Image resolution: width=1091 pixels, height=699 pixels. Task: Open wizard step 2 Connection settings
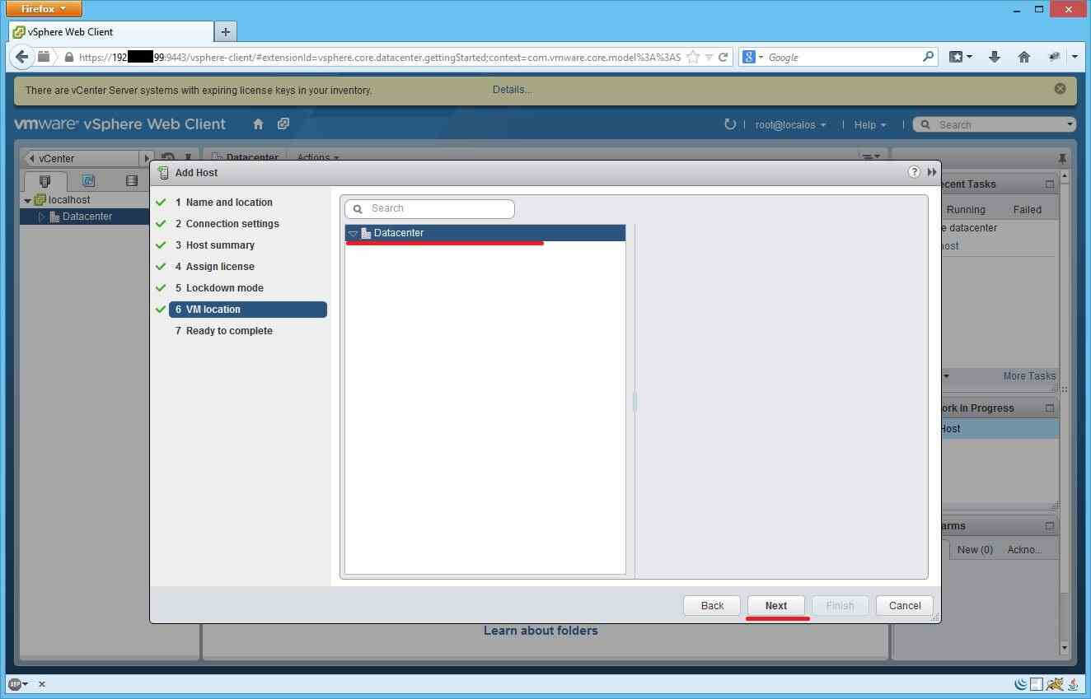[x=232, y=224]
